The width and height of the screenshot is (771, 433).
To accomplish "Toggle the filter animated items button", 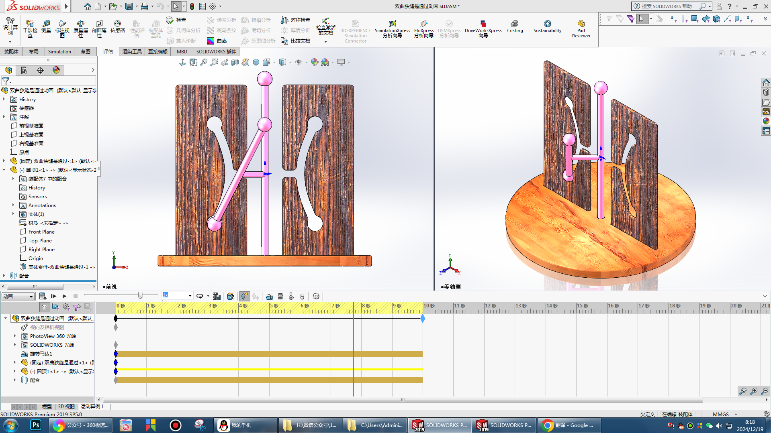I will 55,307.
